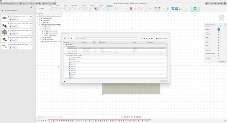This screenshot has width=227, height=123.
Task: Click the filter parameters search field
Action: pos(106,39)
